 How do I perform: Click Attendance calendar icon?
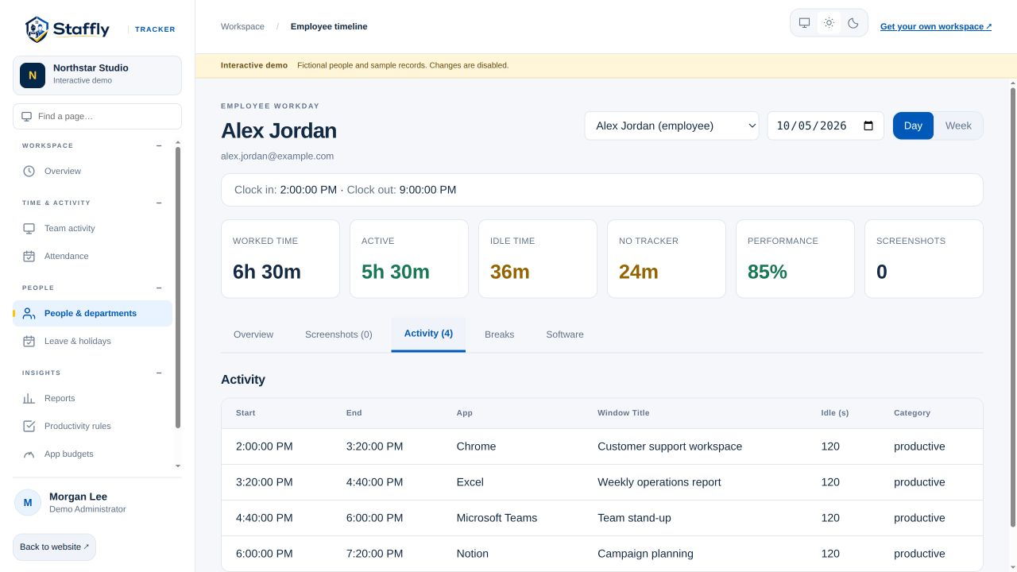(29, 256)
